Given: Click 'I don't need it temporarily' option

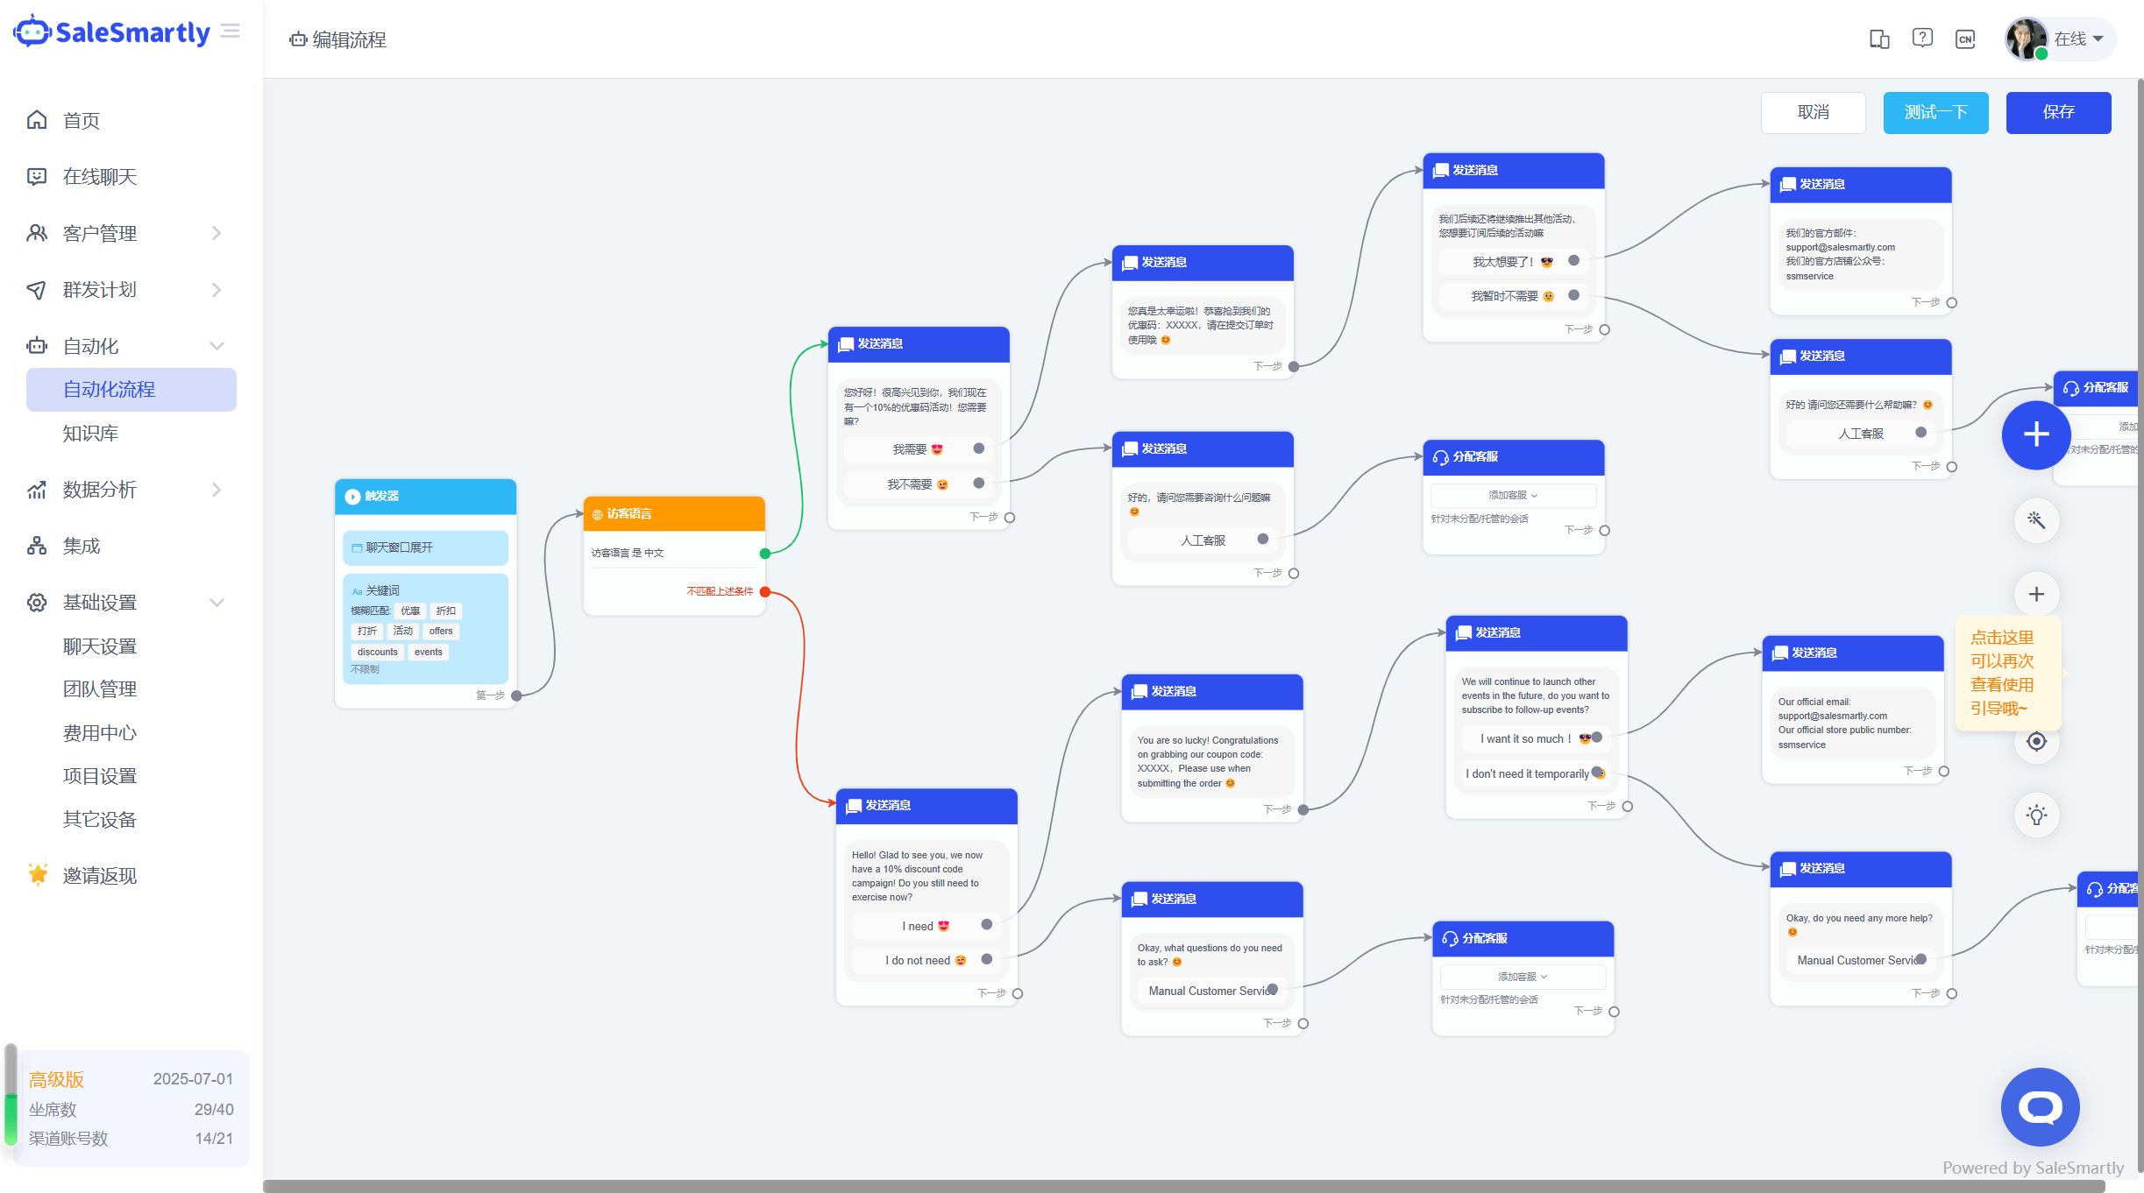Looking at the screenshot, I should pyautogui.click(x=1536, y=774).
